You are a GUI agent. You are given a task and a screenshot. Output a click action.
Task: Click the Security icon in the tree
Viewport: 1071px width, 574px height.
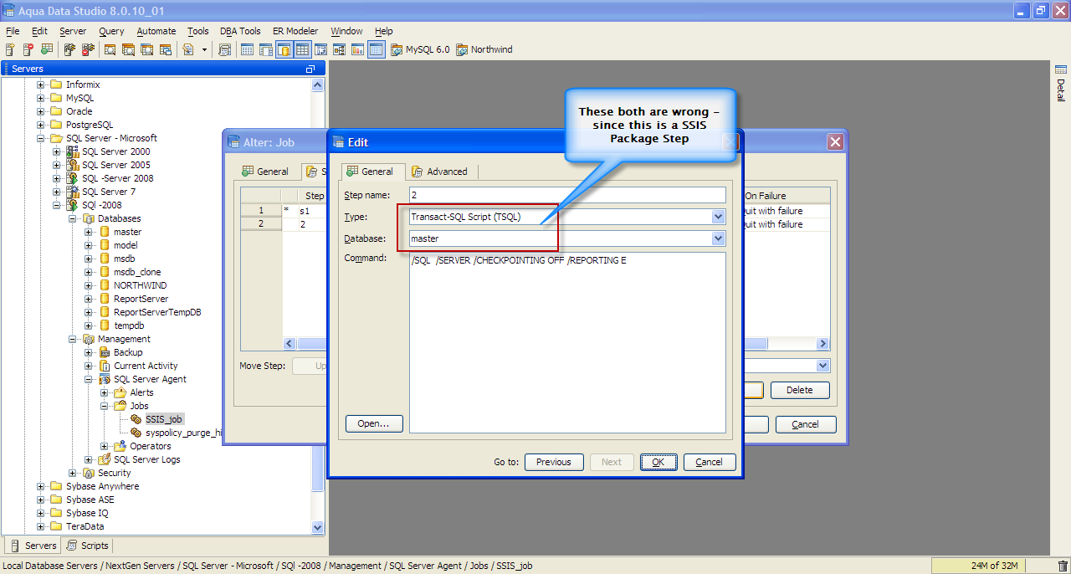89,473
